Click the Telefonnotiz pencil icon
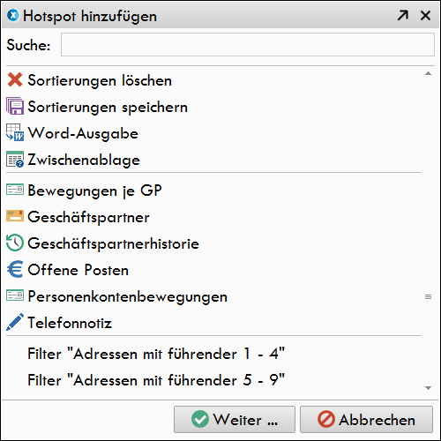The width and height of the screenshot is (441, 441). [x=15, y=322]
